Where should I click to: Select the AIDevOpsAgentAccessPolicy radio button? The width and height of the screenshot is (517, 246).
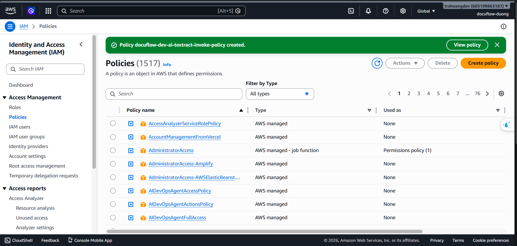pos(113,191)
